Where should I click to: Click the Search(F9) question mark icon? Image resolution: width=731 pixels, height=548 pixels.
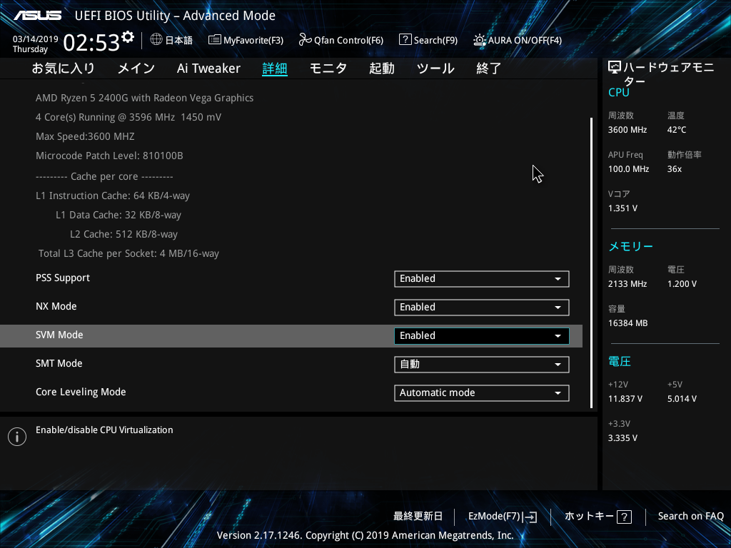pyautogui.click(x=405, y=40)
